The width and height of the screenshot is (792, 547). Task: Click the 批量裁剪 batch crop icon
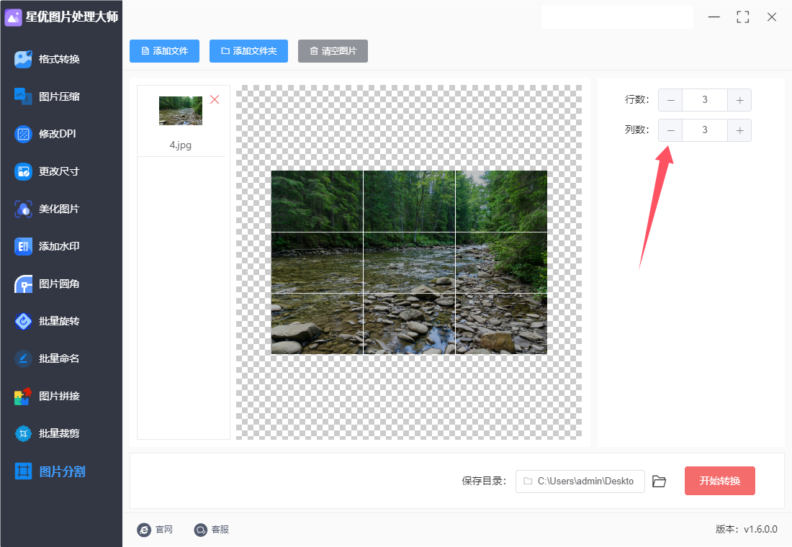23,433
